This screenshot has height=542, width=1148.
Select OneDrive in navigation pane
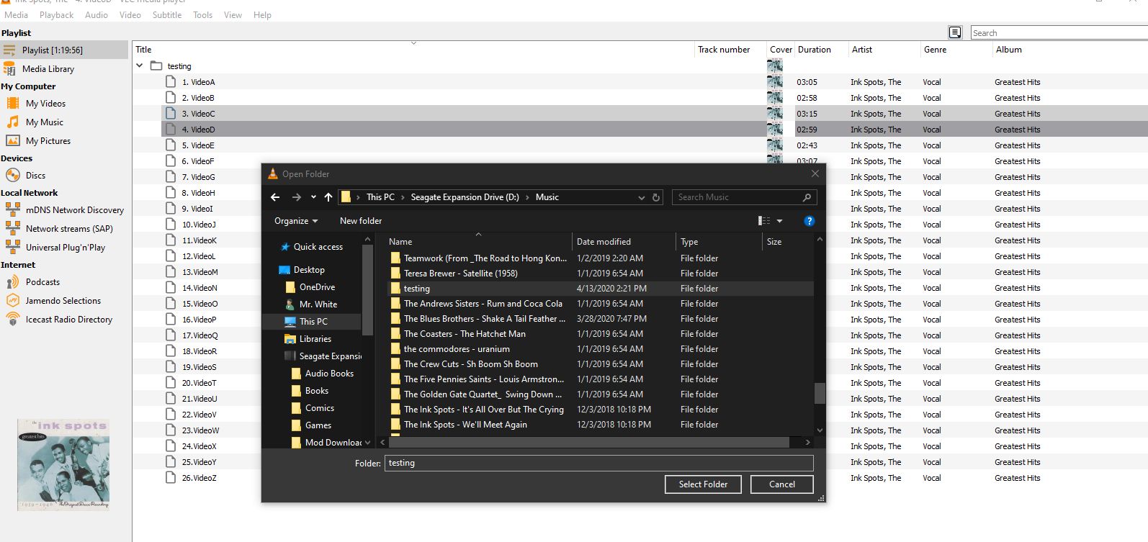click(317, 287)
